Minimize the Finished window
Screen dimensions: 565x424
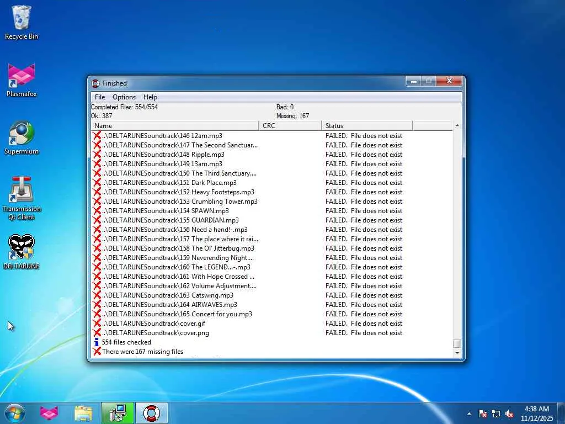(x=414, y=82)
